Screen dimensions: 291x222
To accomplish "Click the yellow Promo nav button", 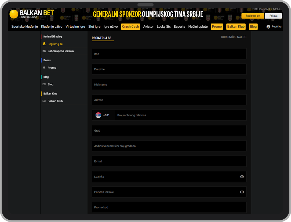I will (217, 27).
